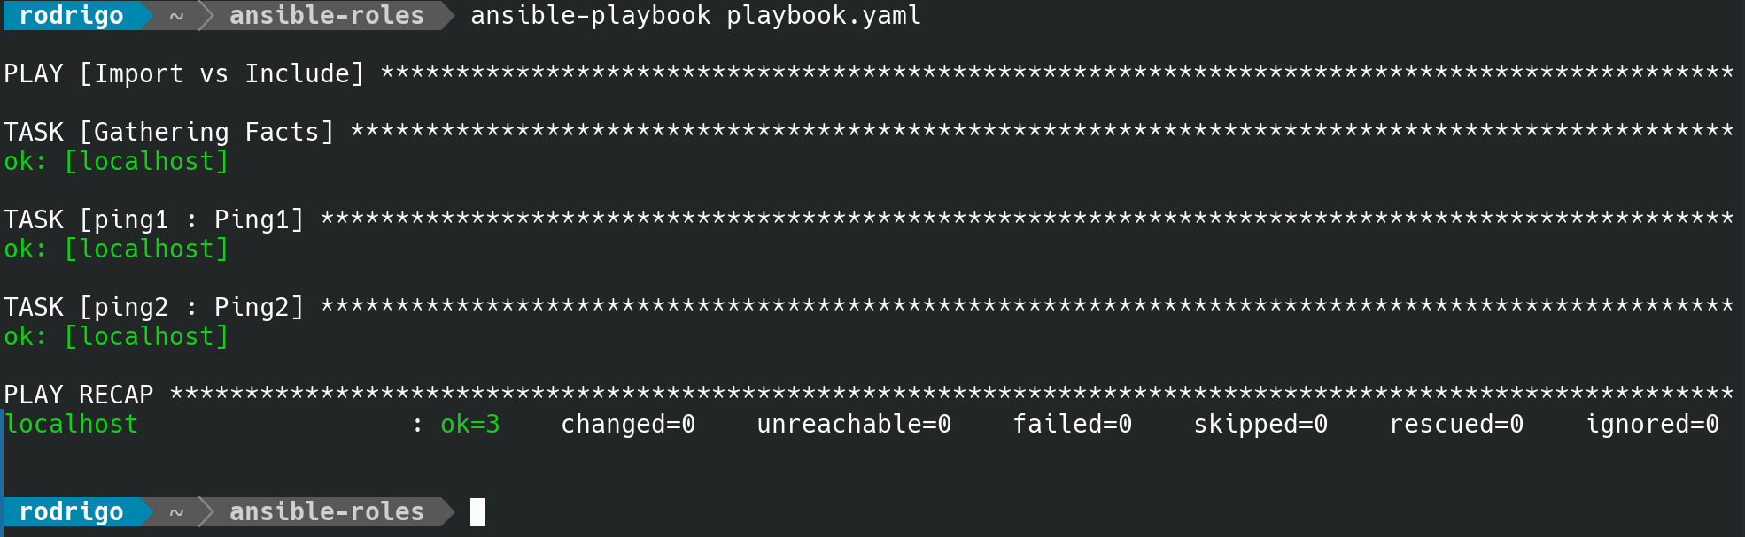The width and height of the screenshot is (1745, 537).
Task: Select the PLAY [Import vs Include] header
Action: click(x=184, y=73)
